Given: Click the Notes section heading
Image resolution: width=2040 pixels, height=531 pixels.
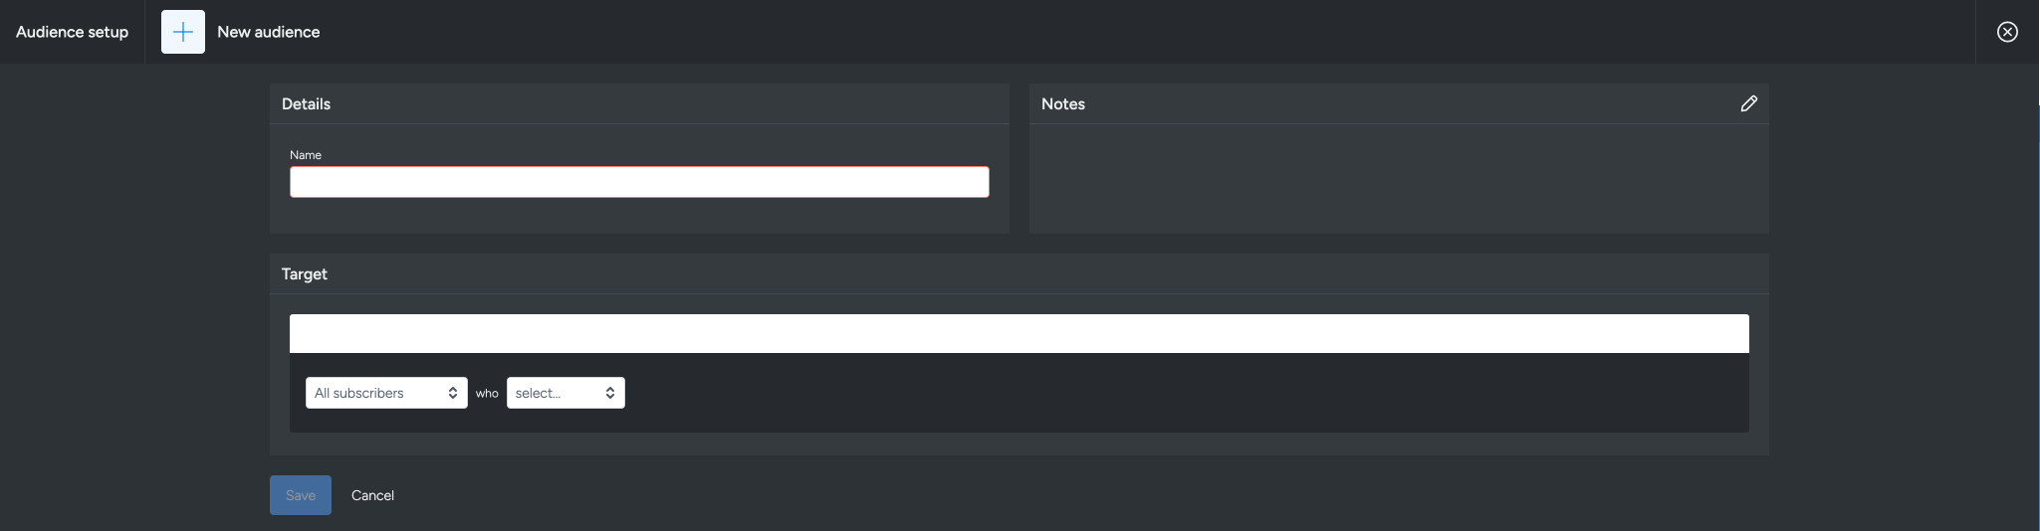Looking at the screenshot, I should pyautogui.click(x=1062, y=103).
